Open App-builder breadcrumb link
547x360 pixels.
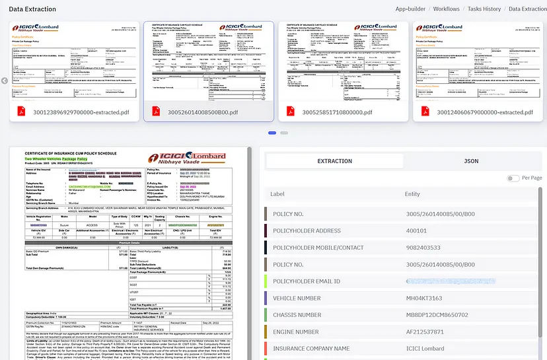click(x=410, y=9)
